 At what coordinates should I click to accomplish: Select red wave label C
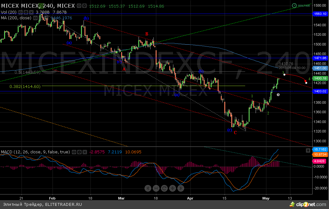click(x=235, y=133)
